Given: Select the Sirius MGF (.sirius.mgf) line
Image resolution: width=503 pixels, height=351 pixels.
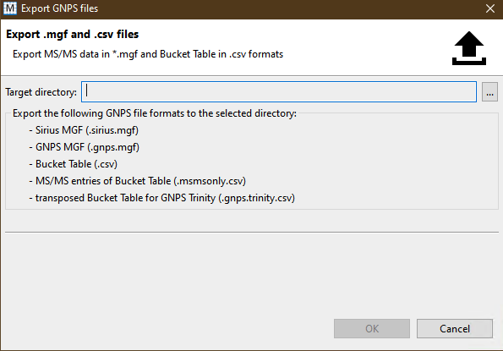Looking at the screenshot, I should (x=84, y=130).
